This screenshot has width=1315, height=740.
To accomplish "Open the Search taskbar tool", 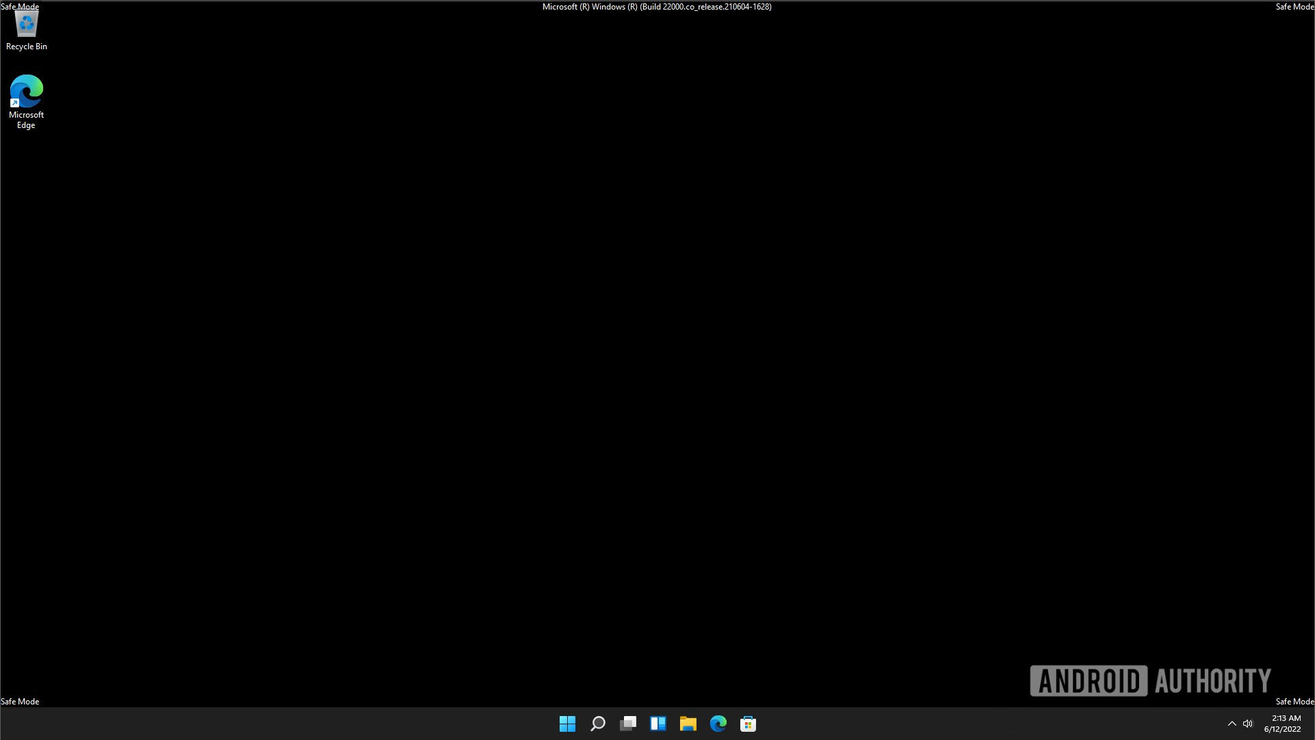I will pos(596,723).
